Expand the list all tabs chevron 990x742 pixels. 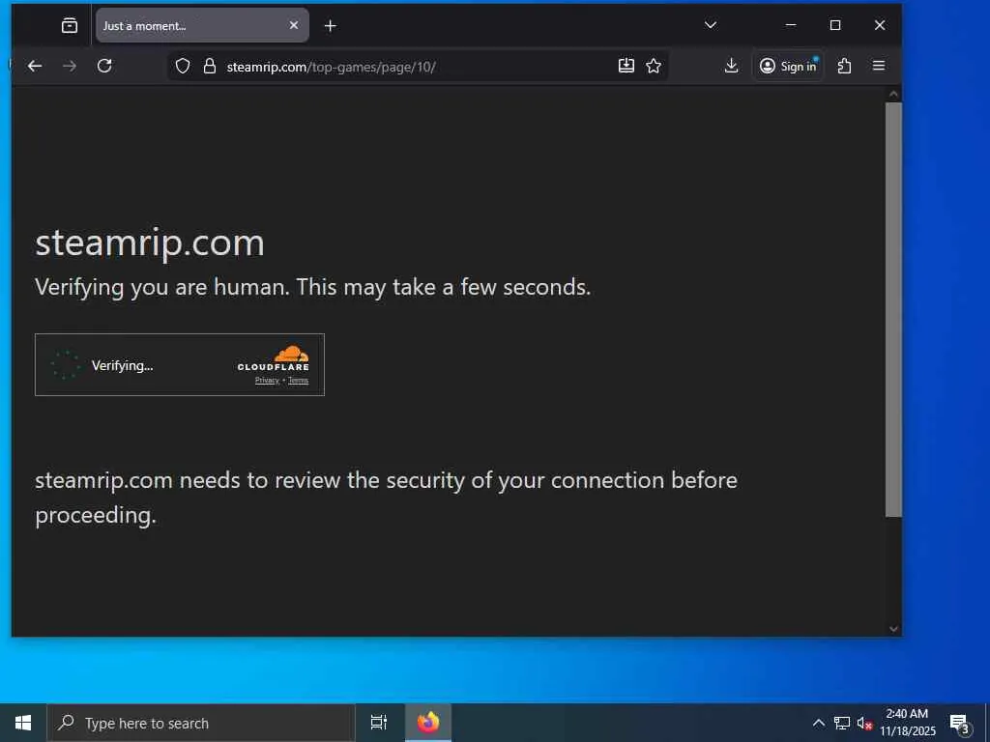point(711,25)
